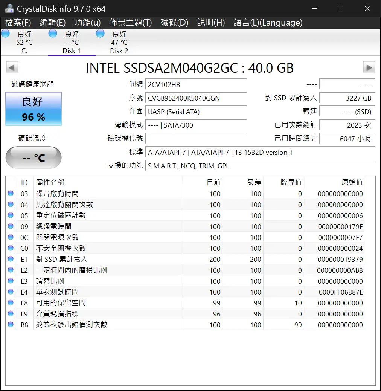Click the supported features field S.M.A.R.T., NCQ
The image size is (381, 391).
(260, 166)
